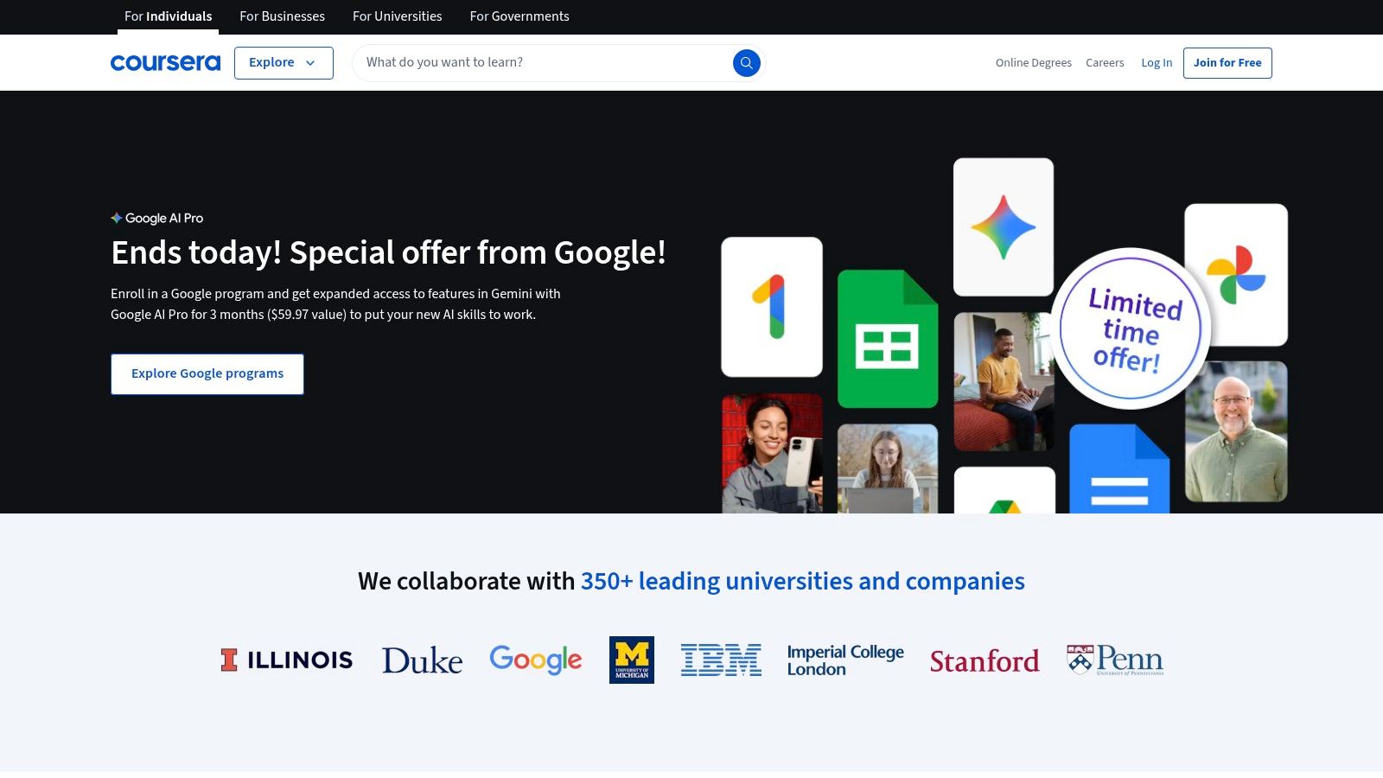Click the '350+ leading universities and companies' text

coord(802,581)
